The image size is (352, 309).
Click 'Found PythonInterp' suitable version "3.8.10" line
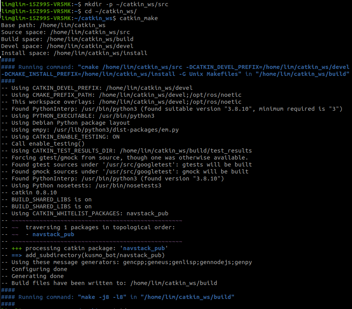tap(172, 108)
